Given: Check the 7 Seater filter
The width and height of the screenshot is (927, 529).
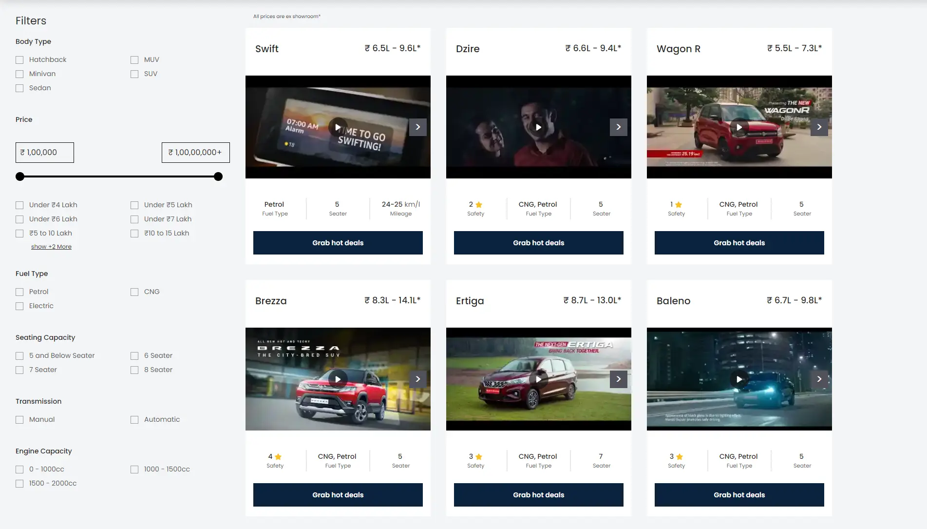Looking at the screenshot, I should (19, 370).
